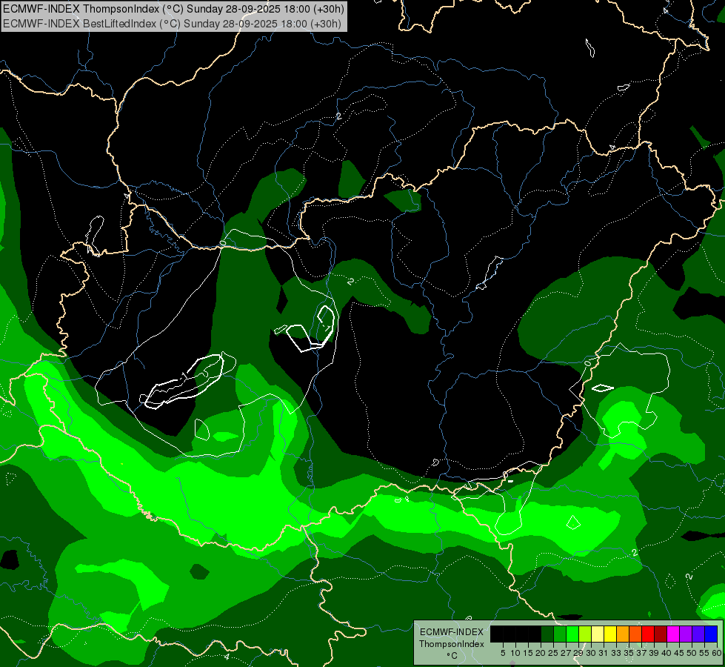Click legend scale value 15
725x667 pixels.
pyautogui.click(x=528, y=653)
